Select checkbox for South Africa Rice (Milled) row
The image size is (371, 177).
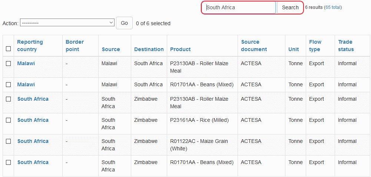coord(9,120)
